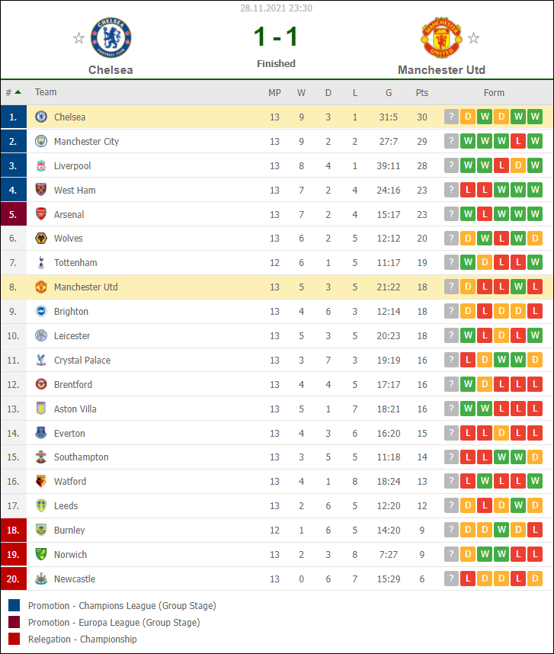
Task: Click Chelsea's upcoming match question mark badge
Action: (451, 117)
